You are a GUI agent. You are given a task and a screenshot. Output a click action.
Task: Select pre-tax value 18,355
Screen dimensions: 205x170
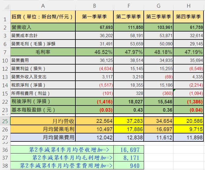click(129, 85)
